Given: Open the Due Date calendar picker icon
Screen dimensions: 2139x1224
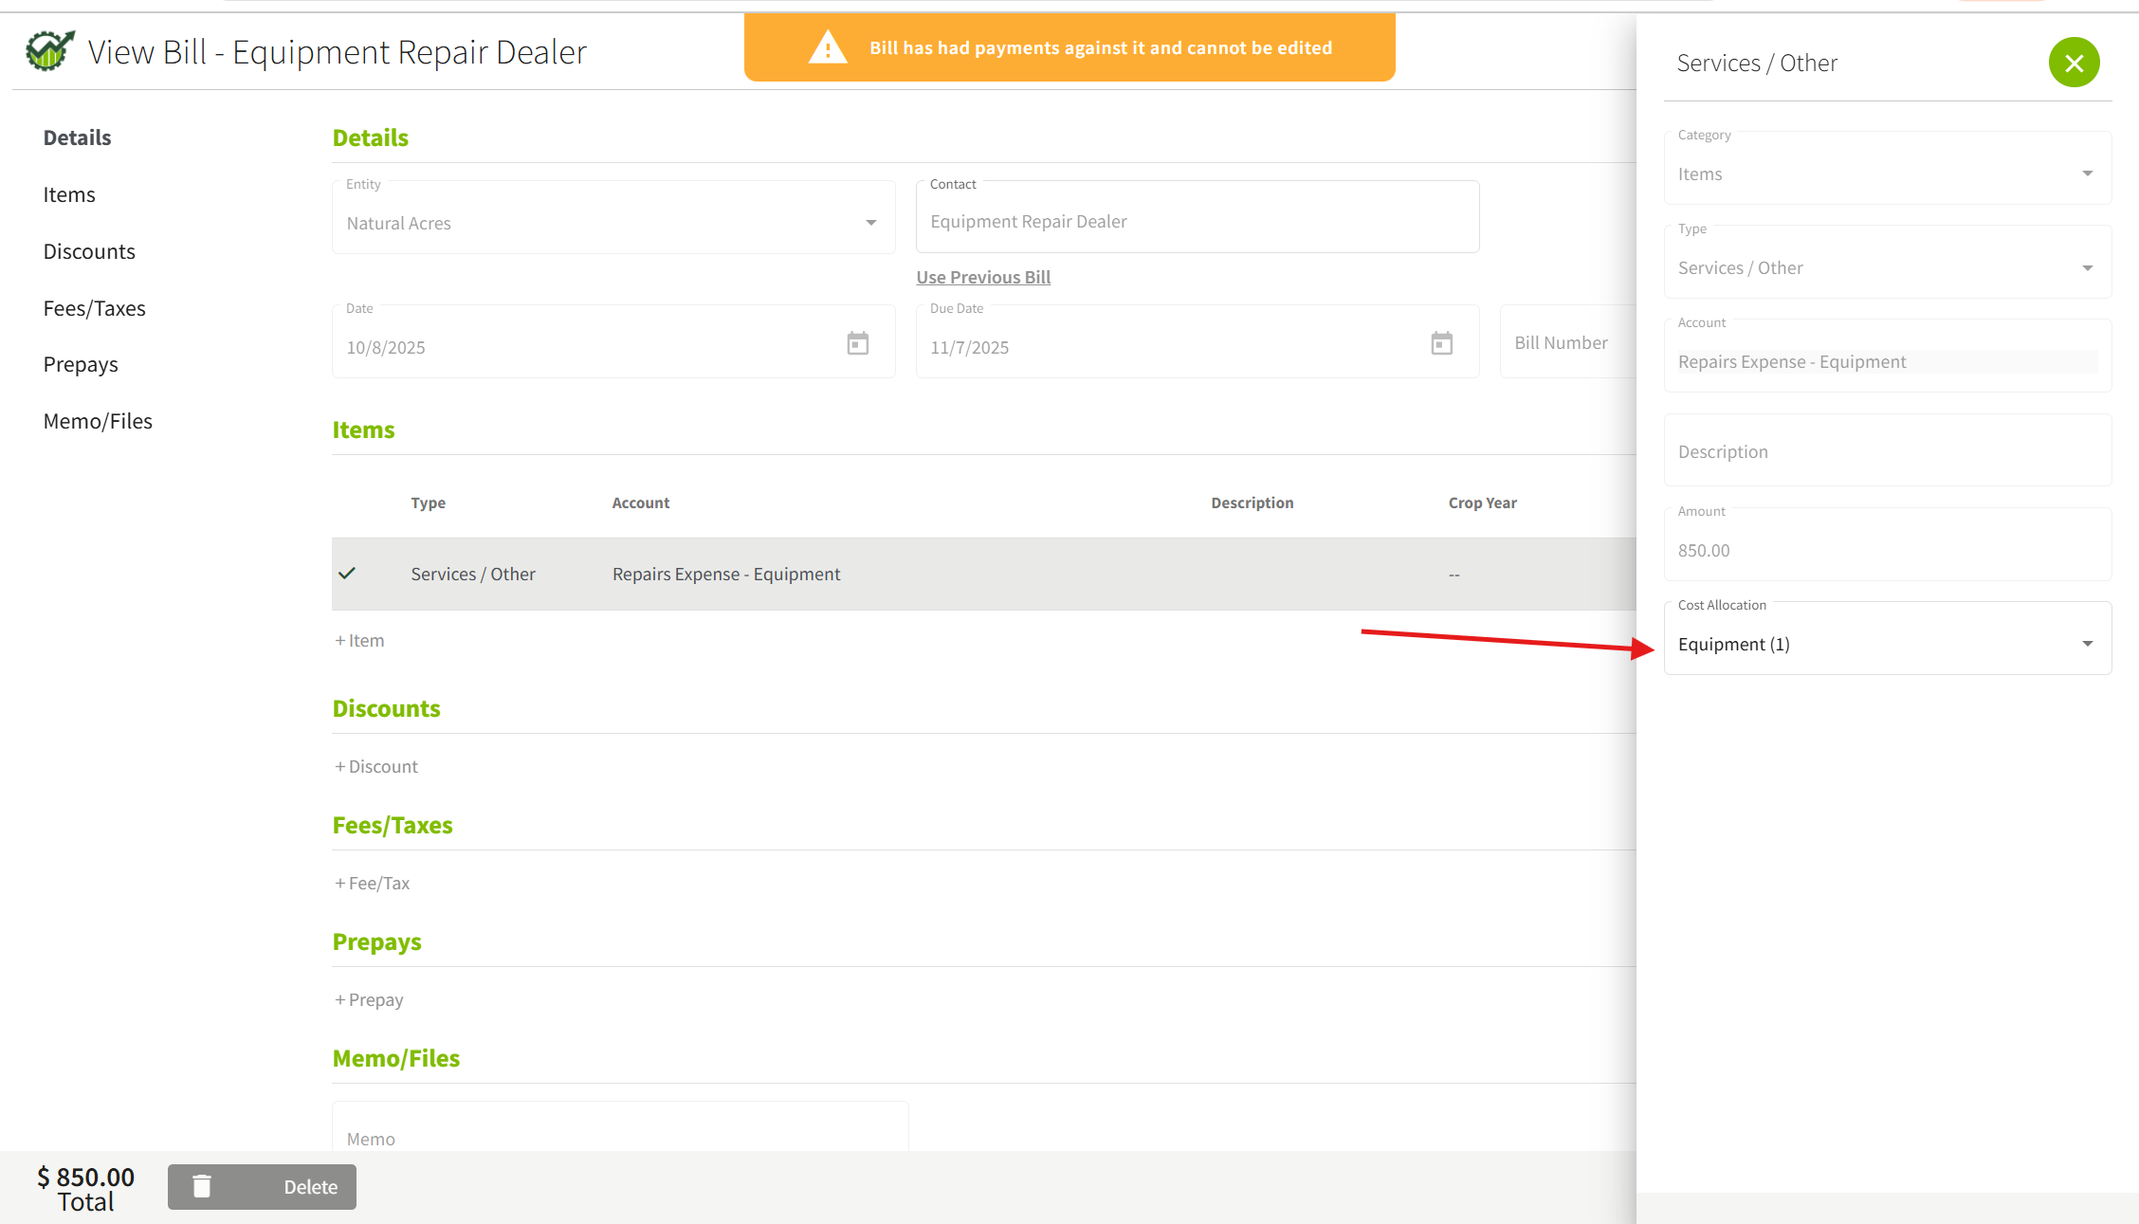Looking at the screenshot, I should [1441, 343].
